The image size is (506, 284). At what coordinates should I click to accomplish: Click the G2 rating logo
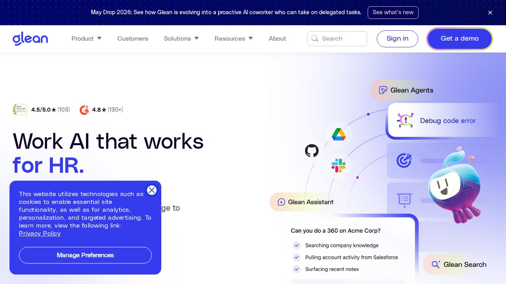(x=84, y=110)
